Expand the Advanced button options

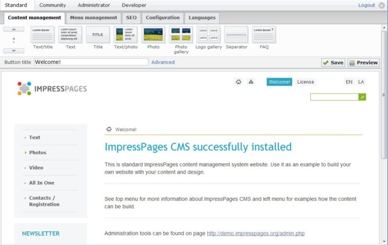coord(163,63)
